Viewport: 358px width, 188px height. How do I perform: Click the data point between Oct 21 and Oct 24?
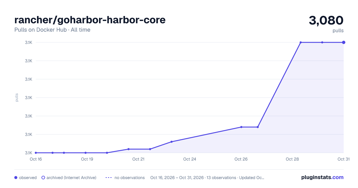(x=172, y=142)
